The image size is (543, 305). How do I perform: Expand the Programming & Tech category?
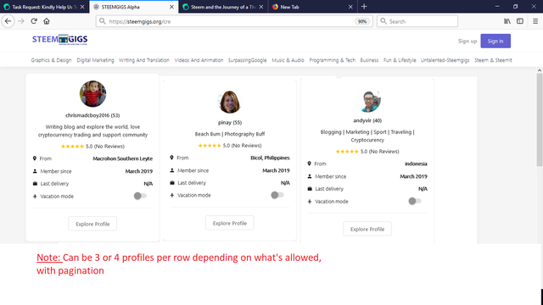pyautogui.click(x=332, y=60)
